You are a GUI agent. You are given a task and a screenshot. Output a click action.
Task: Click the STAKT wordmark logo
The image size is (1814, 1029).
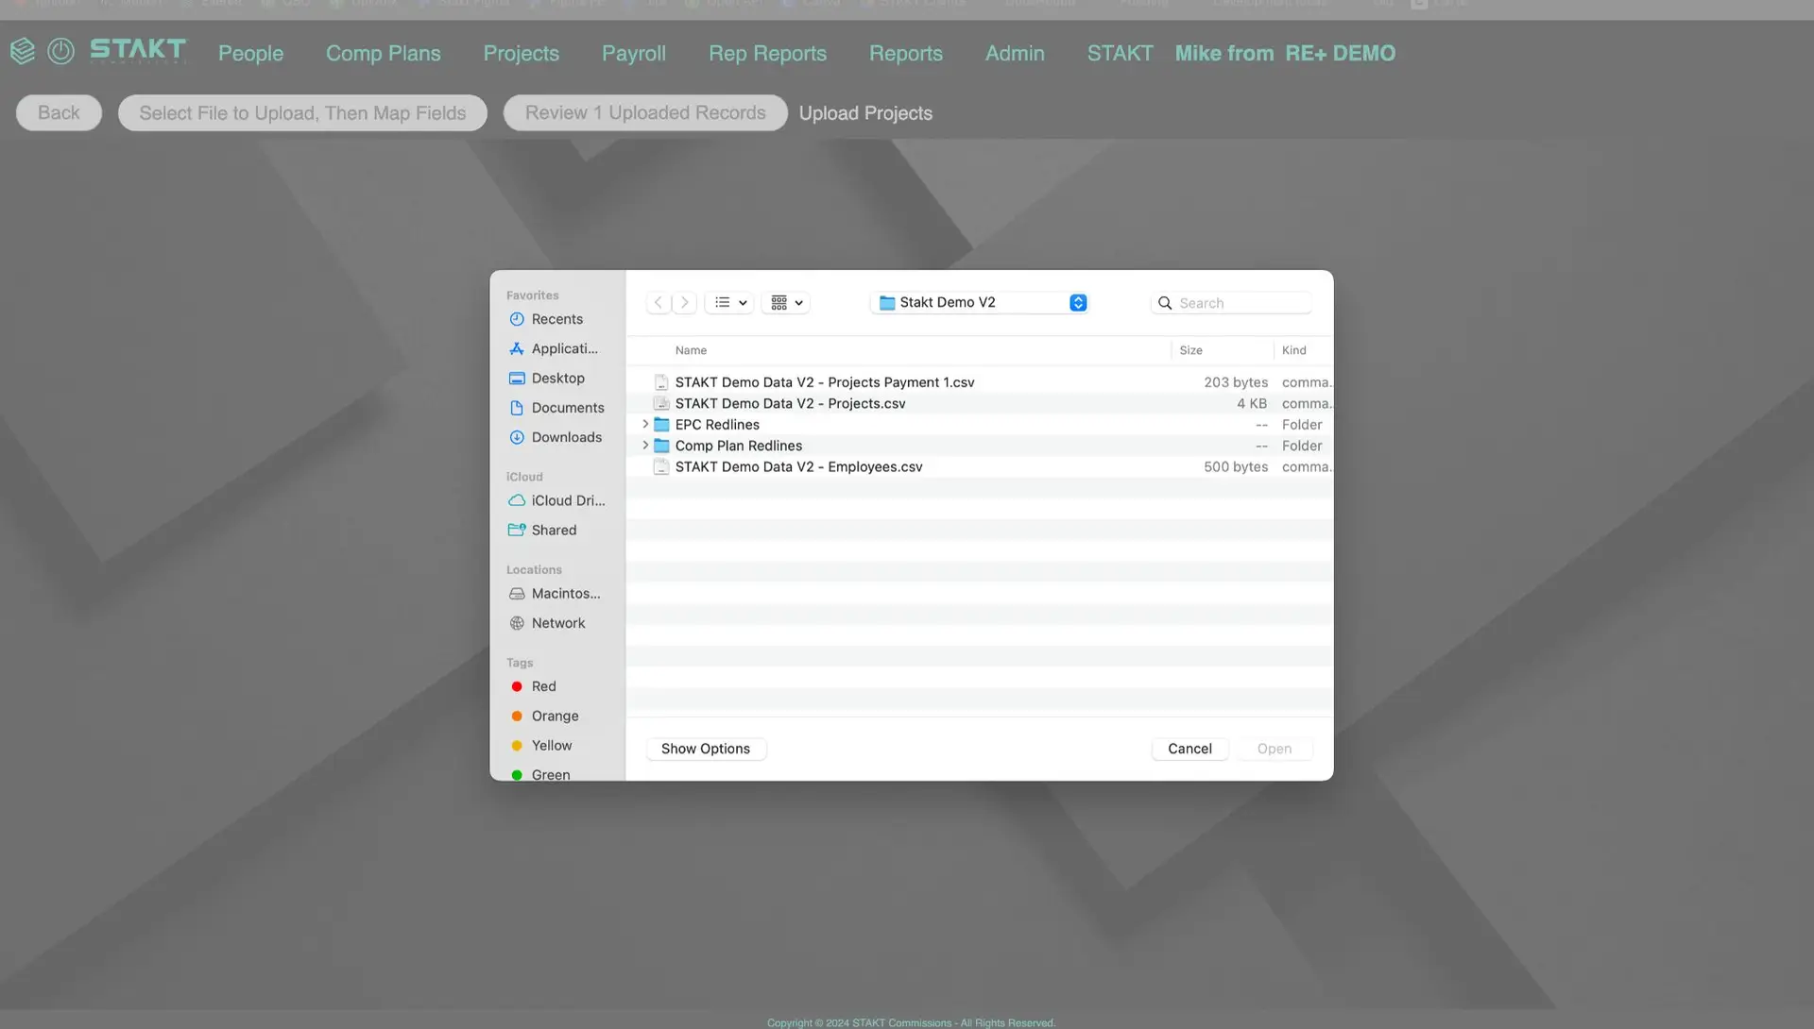138,50
